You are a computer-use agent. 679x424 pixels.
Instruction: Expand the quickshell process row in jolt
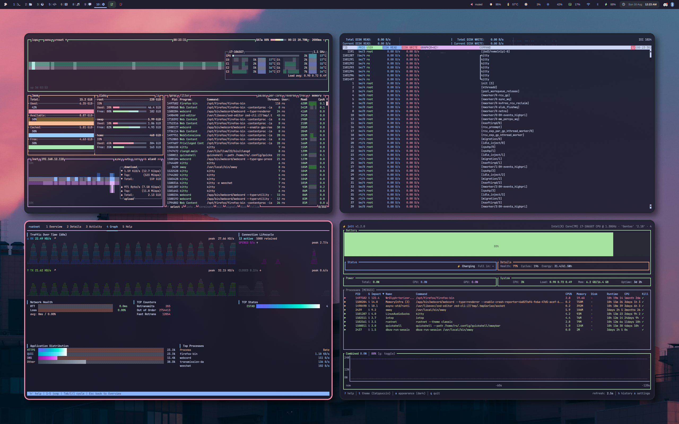click(x=345, y=326)
